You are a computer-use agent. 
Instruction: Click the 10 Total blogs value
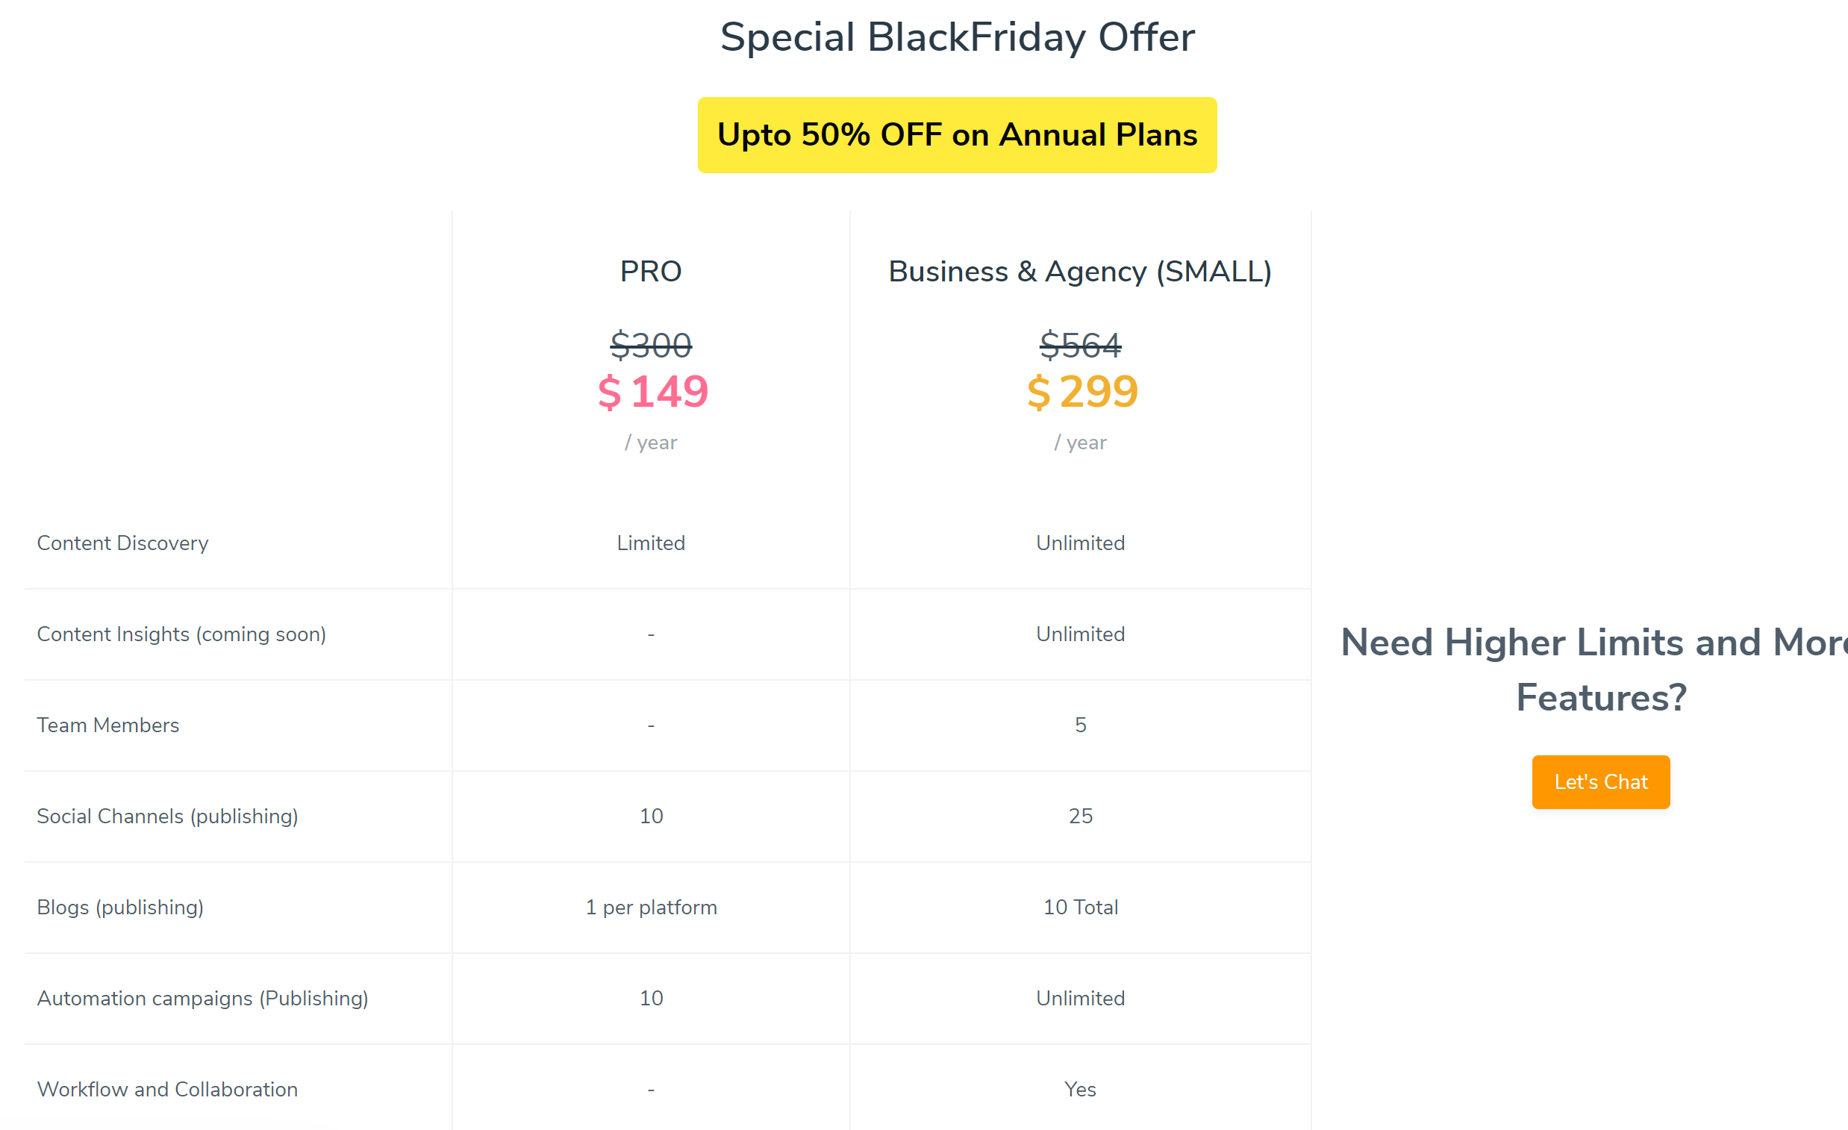(1080, 907)
